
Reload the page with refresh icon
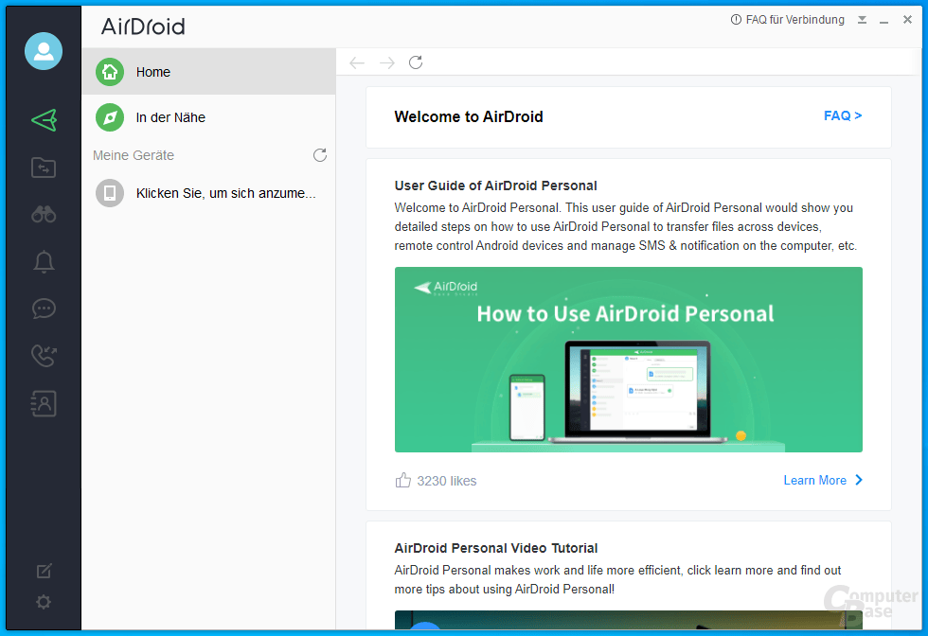pyautogui.click(x=416, y=62)
